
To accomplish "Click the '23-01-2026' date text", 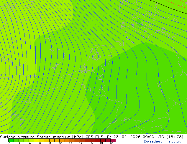I will coord(127,137).
